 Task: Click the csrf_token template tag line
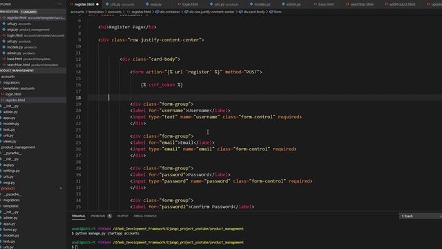coord(162,84)
